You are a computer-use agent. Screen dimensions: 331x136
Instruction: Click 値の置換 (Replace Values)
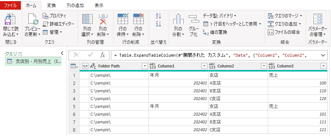215,32
